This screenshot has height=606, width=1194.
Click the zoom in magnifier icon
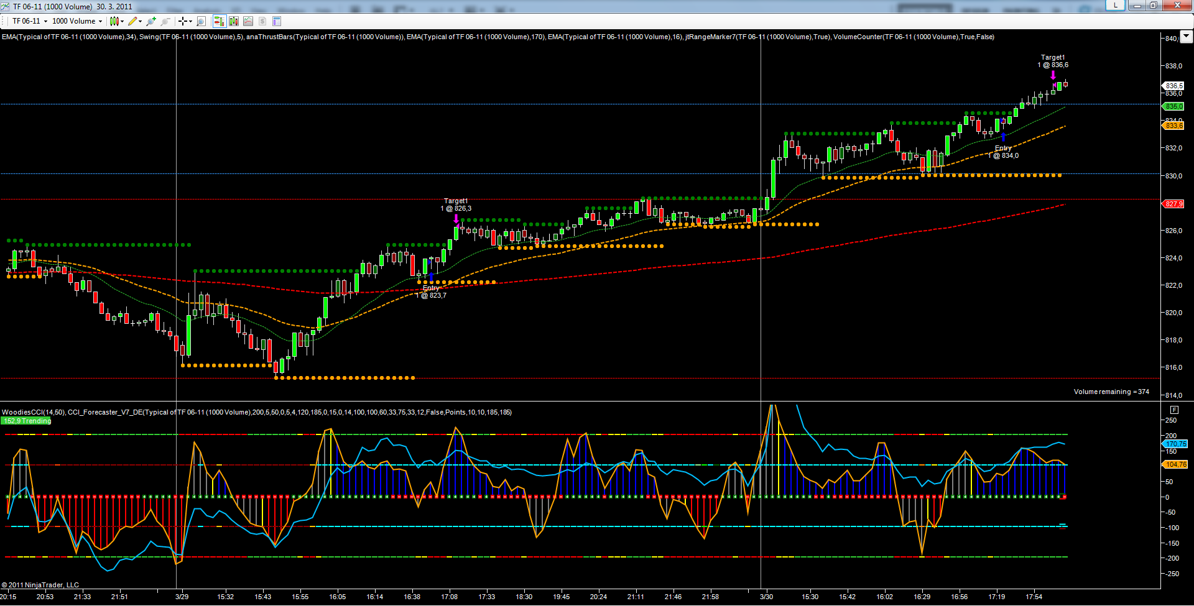pyautogui.click(x=151, y=21)
